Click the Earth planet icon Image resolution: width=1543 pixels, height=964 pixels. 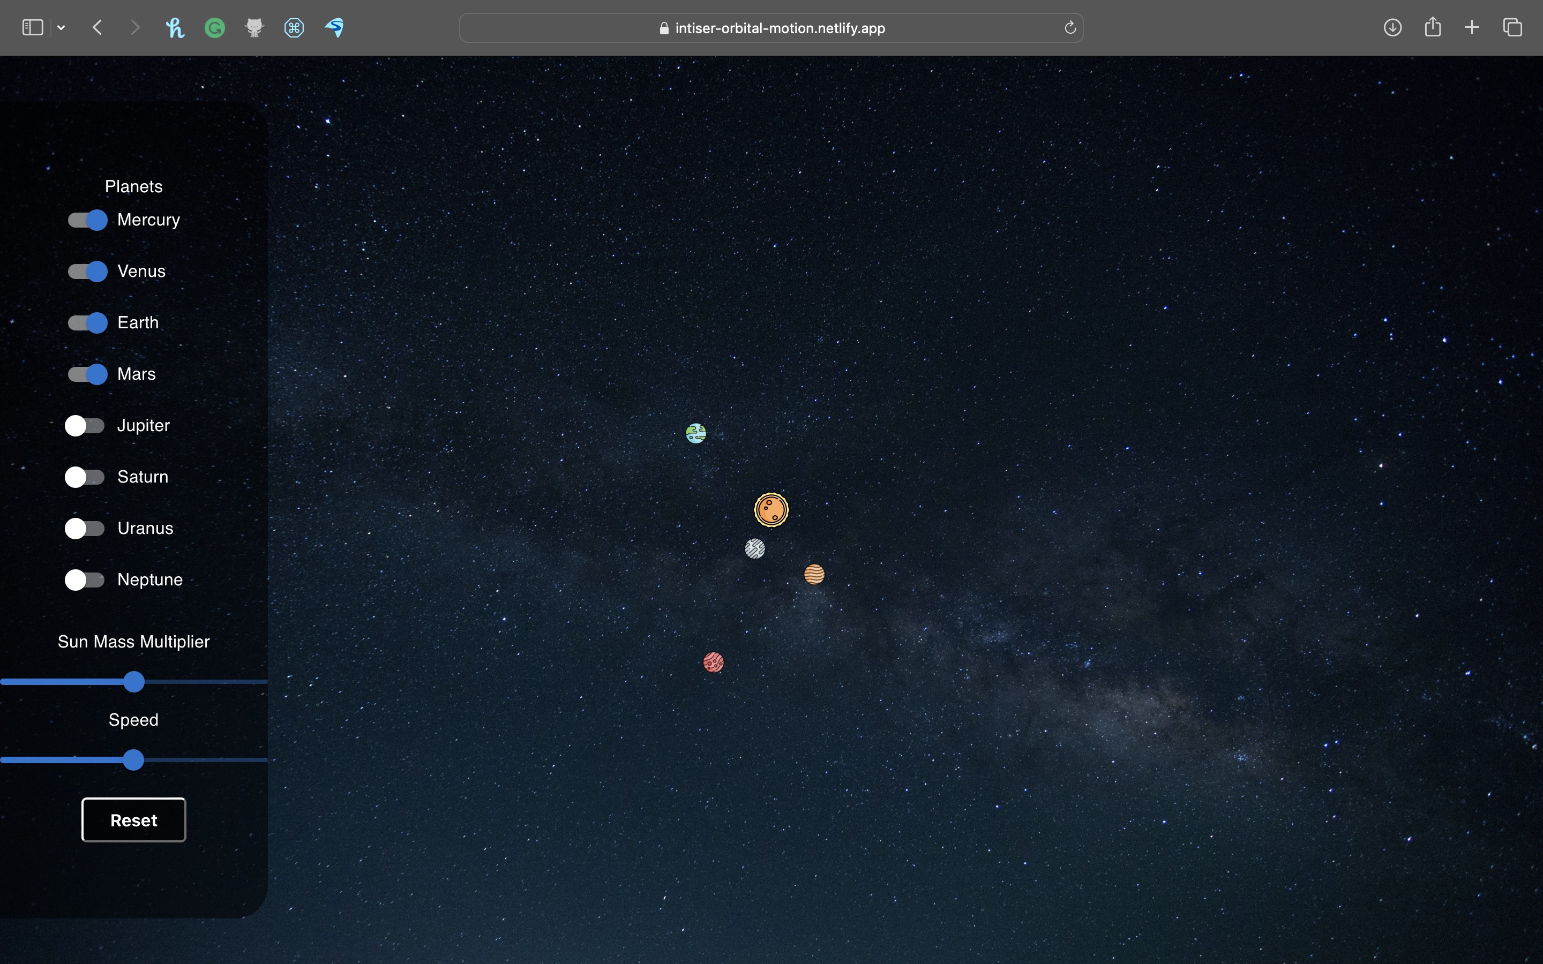click(x=695, y=434)
